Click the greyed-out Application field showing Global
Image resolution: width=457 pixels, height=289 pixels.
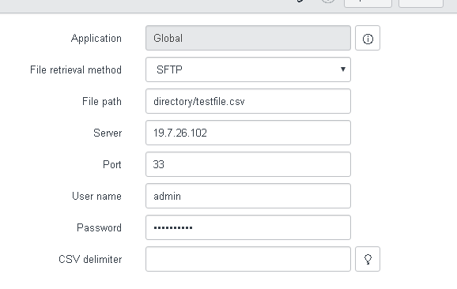click(248, 38)
